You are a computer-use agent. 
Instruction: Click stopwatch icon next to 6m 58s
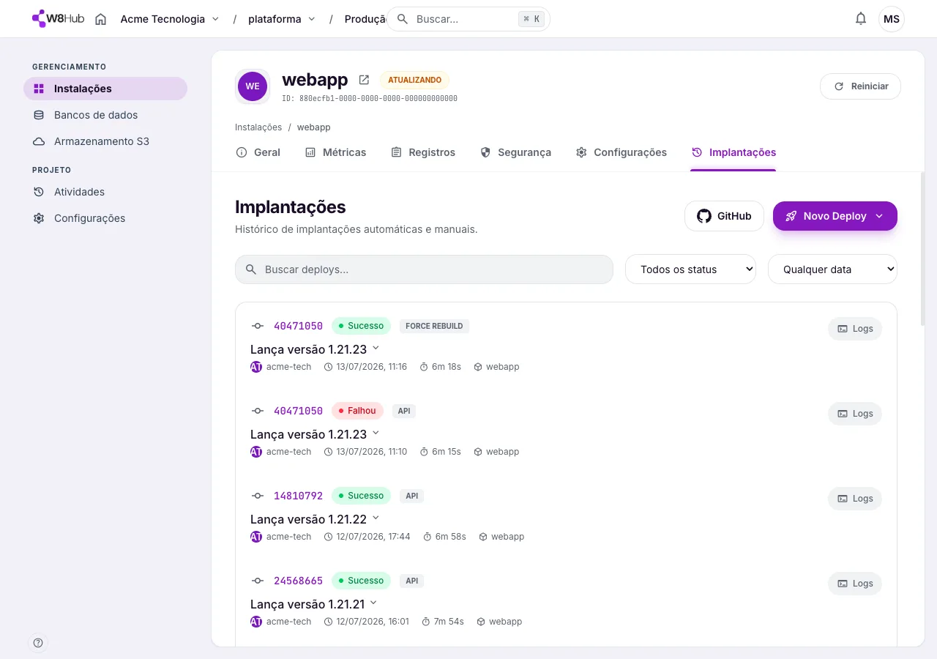click(428, 537)
